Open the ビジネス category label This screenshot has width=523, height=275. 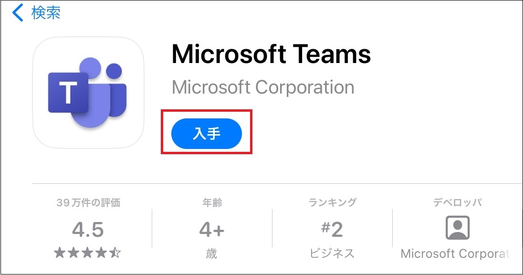tap(332, 253)
